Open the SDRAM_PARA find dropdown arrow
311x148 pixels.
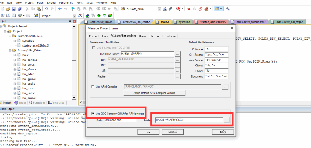159,9
